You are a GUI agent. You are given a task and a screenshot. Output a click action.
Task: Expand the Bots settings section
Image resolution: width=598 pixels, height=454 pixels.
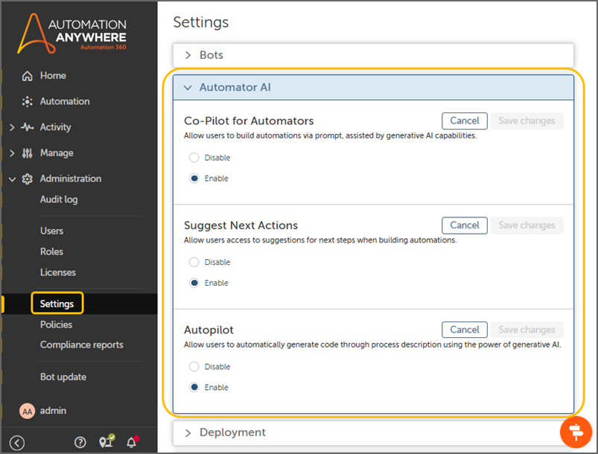[x=373, y=55]
